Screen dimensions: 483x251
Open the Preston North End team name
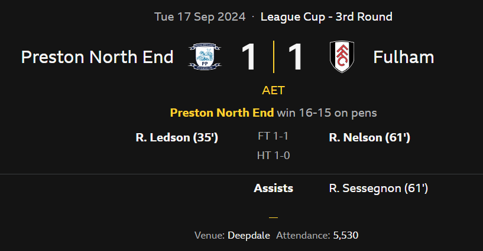[97, 57]
